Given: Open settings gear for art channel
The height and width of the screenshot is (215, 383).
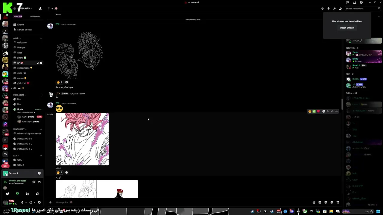Looking at the screenshot, I should point(41,63).
